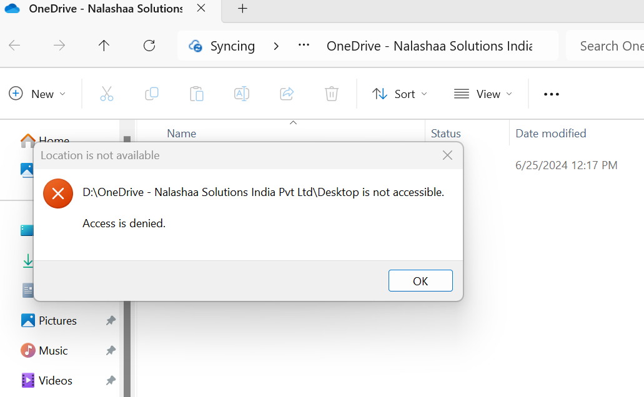Open Pictures in the sidebar
The height and width of the screenshot is (397, 644).
point(57,321)
